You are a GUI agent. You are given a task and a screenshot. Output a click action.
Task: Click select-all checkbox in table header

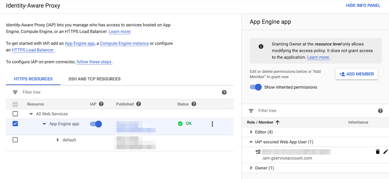click(15, 104)
